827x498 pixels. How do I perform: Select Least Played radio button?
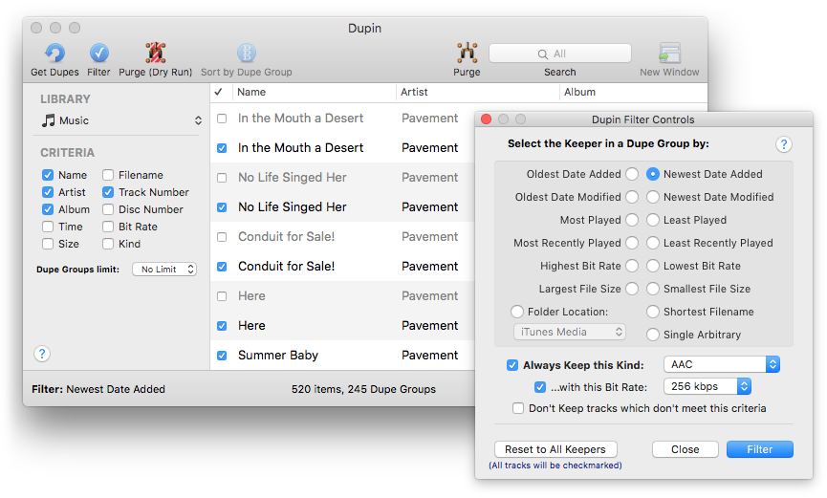click(652, 220)
